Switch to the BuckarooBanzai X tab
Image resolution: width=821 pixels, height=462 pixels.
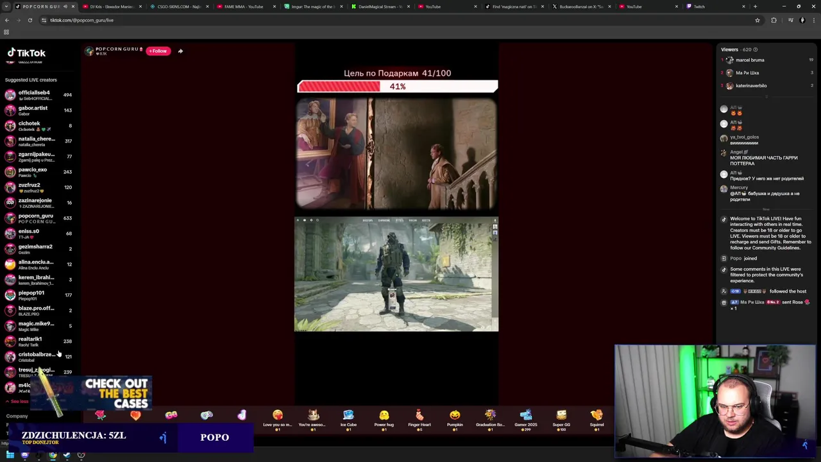pos(580,6)
